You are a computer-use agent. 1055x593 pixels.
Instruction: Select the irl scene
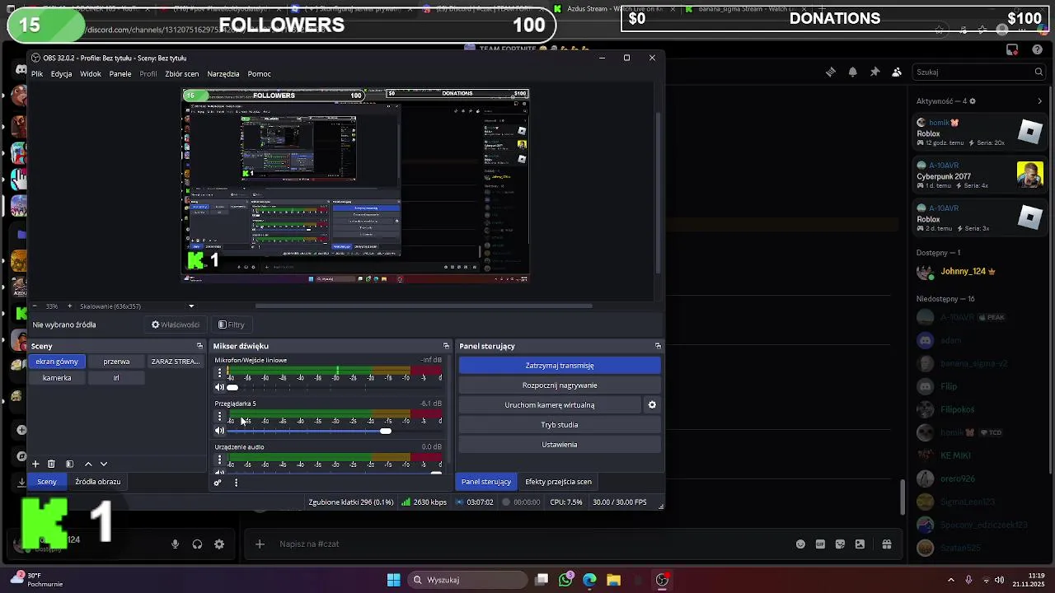pos(116,377)
